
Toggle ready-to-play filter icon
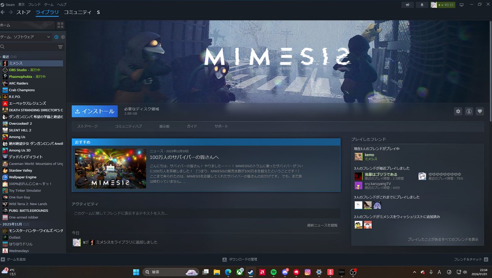(63, 37)
